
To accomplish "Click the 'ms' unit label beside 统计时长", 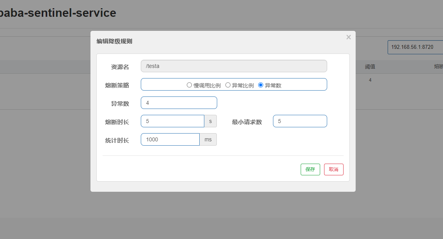I will click(208, 139).
